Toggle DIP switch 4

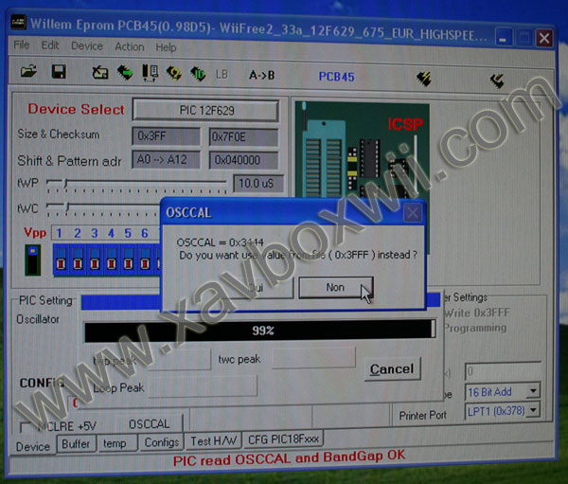[111, 259]
